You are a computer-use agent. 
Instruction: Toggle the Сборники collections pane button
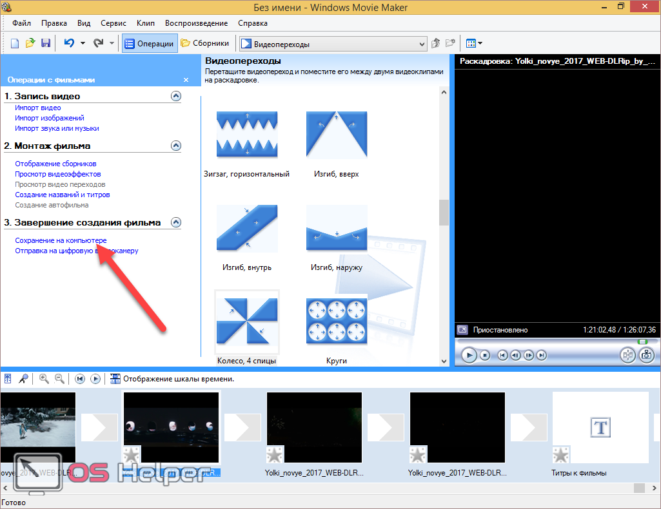tap(205, 44)
